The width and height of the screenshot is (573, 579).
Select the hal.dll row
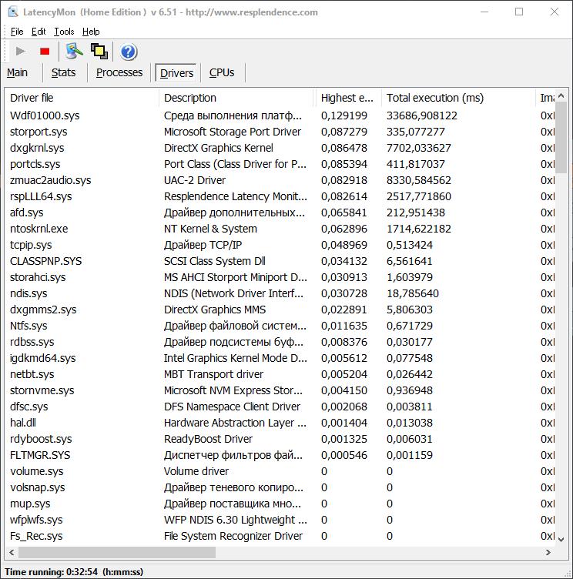point(280,423)
